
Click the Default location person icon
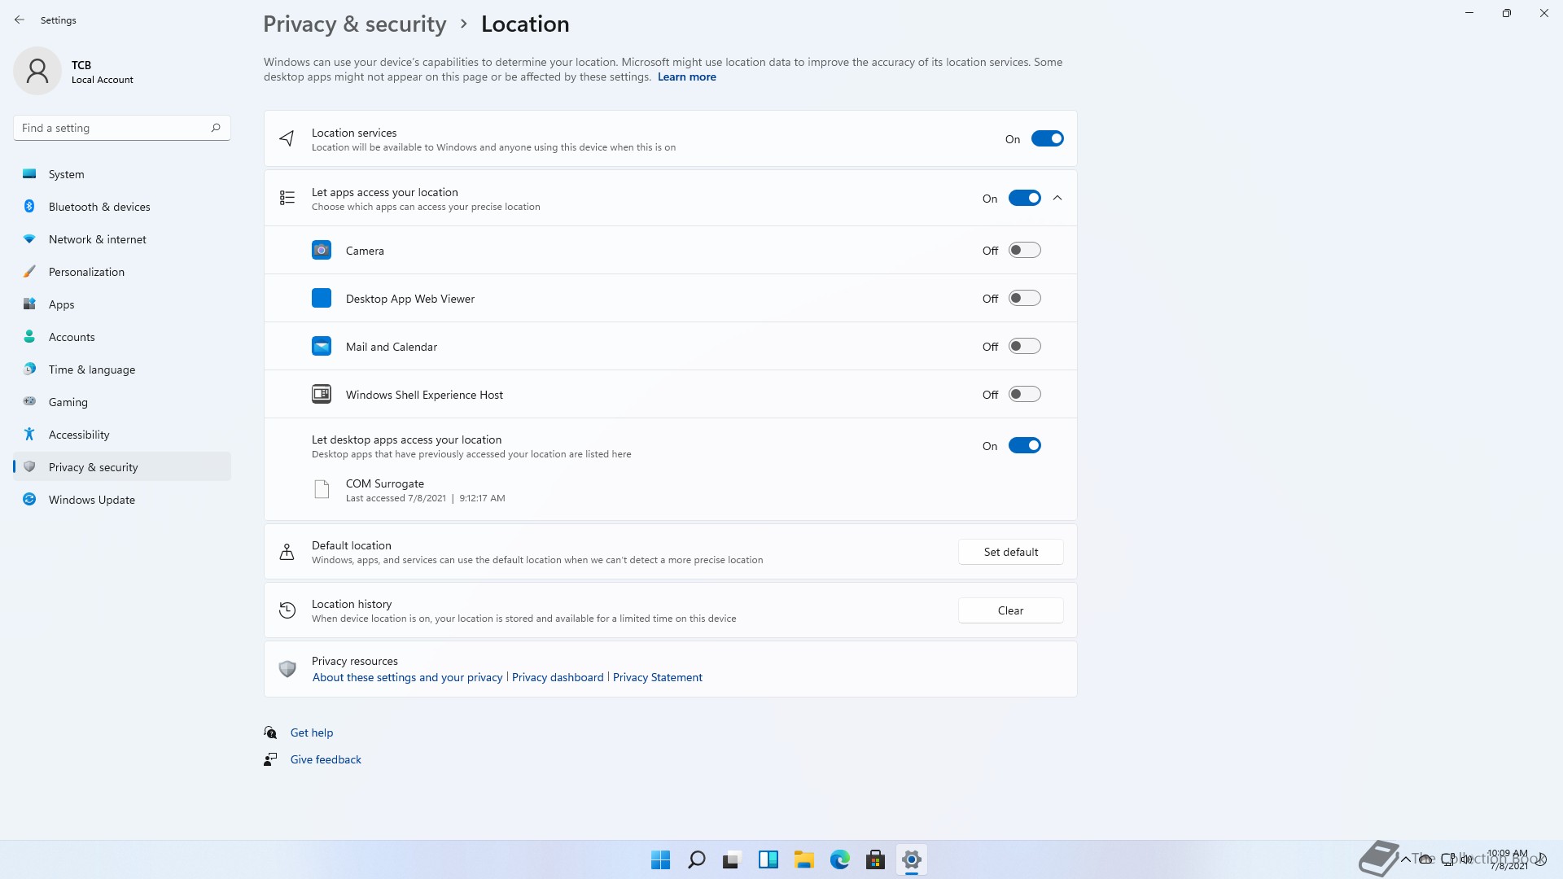tap(287, 551)
